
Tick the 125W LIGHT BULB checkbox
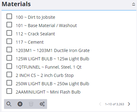click(9, 58)
